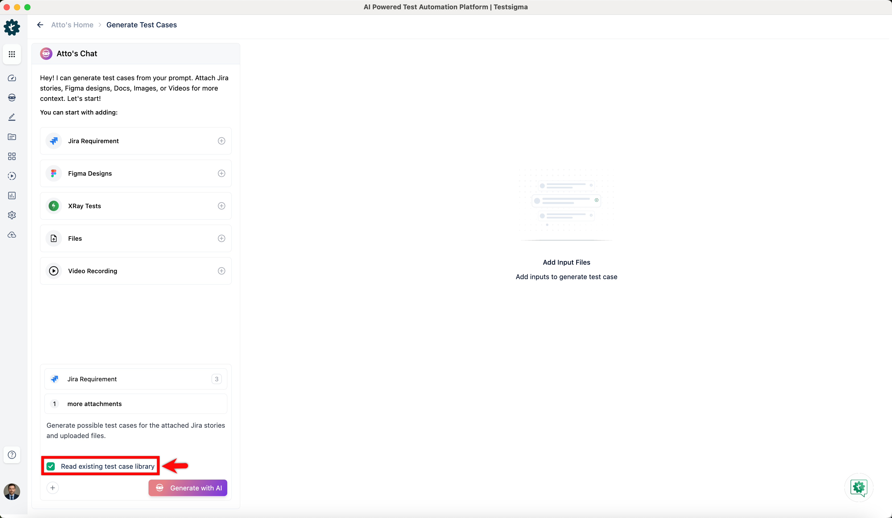The image size is (892, 518).
Task: Expand the 1 more attachments section
Action: click(136, 403)
